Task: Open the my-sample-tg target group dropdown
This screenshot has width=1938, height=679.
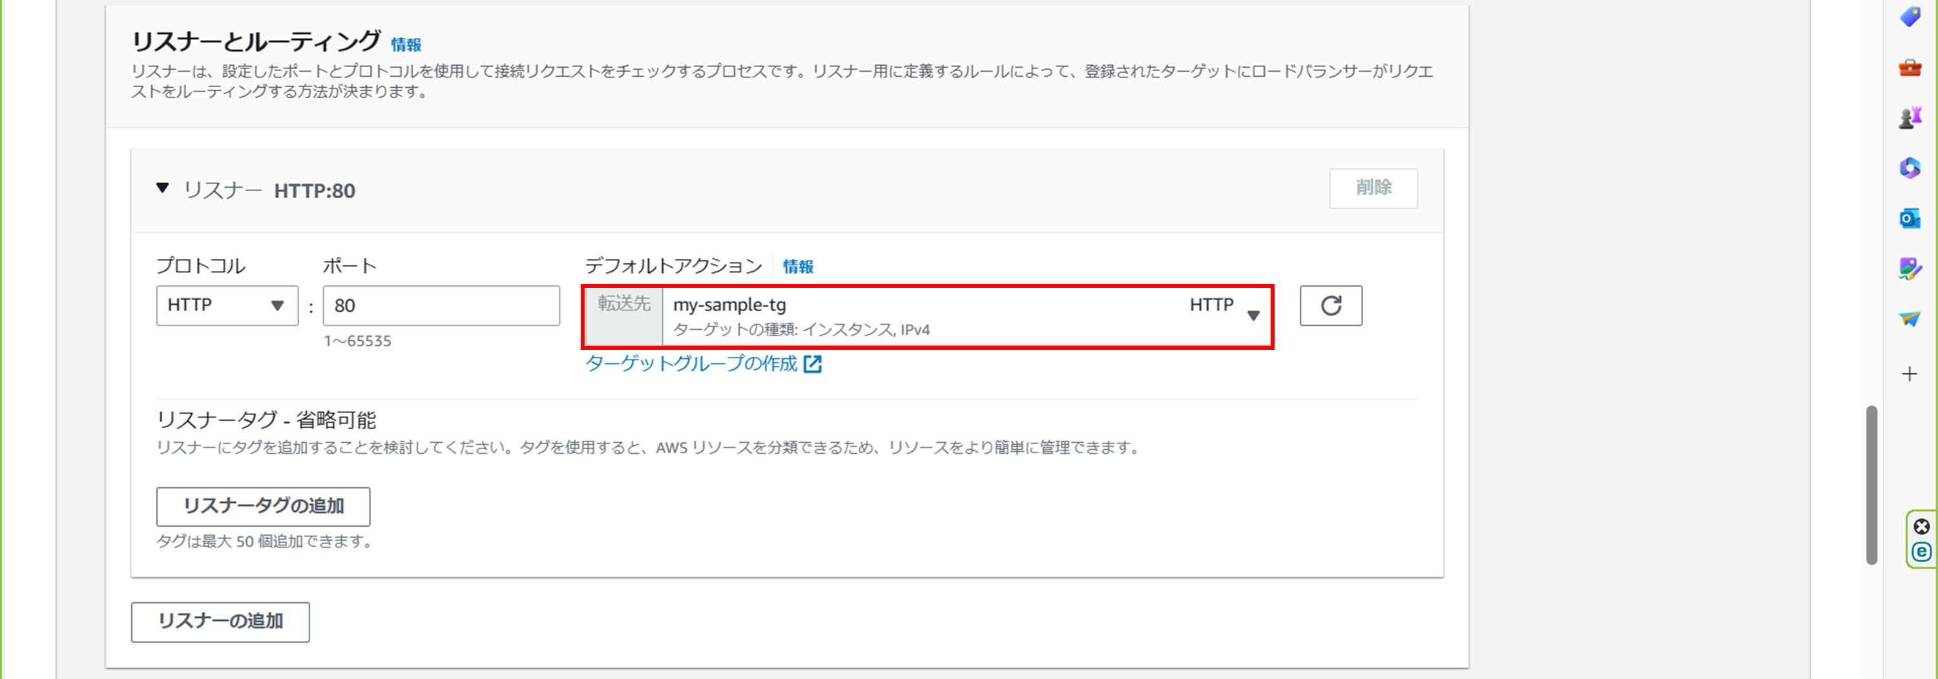Action: [968, 316]
